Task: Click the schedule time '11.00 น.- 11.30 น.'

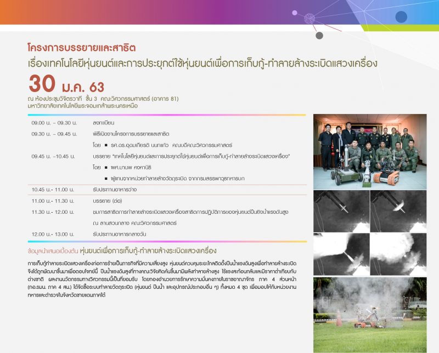Action: (x=53, y=201)
